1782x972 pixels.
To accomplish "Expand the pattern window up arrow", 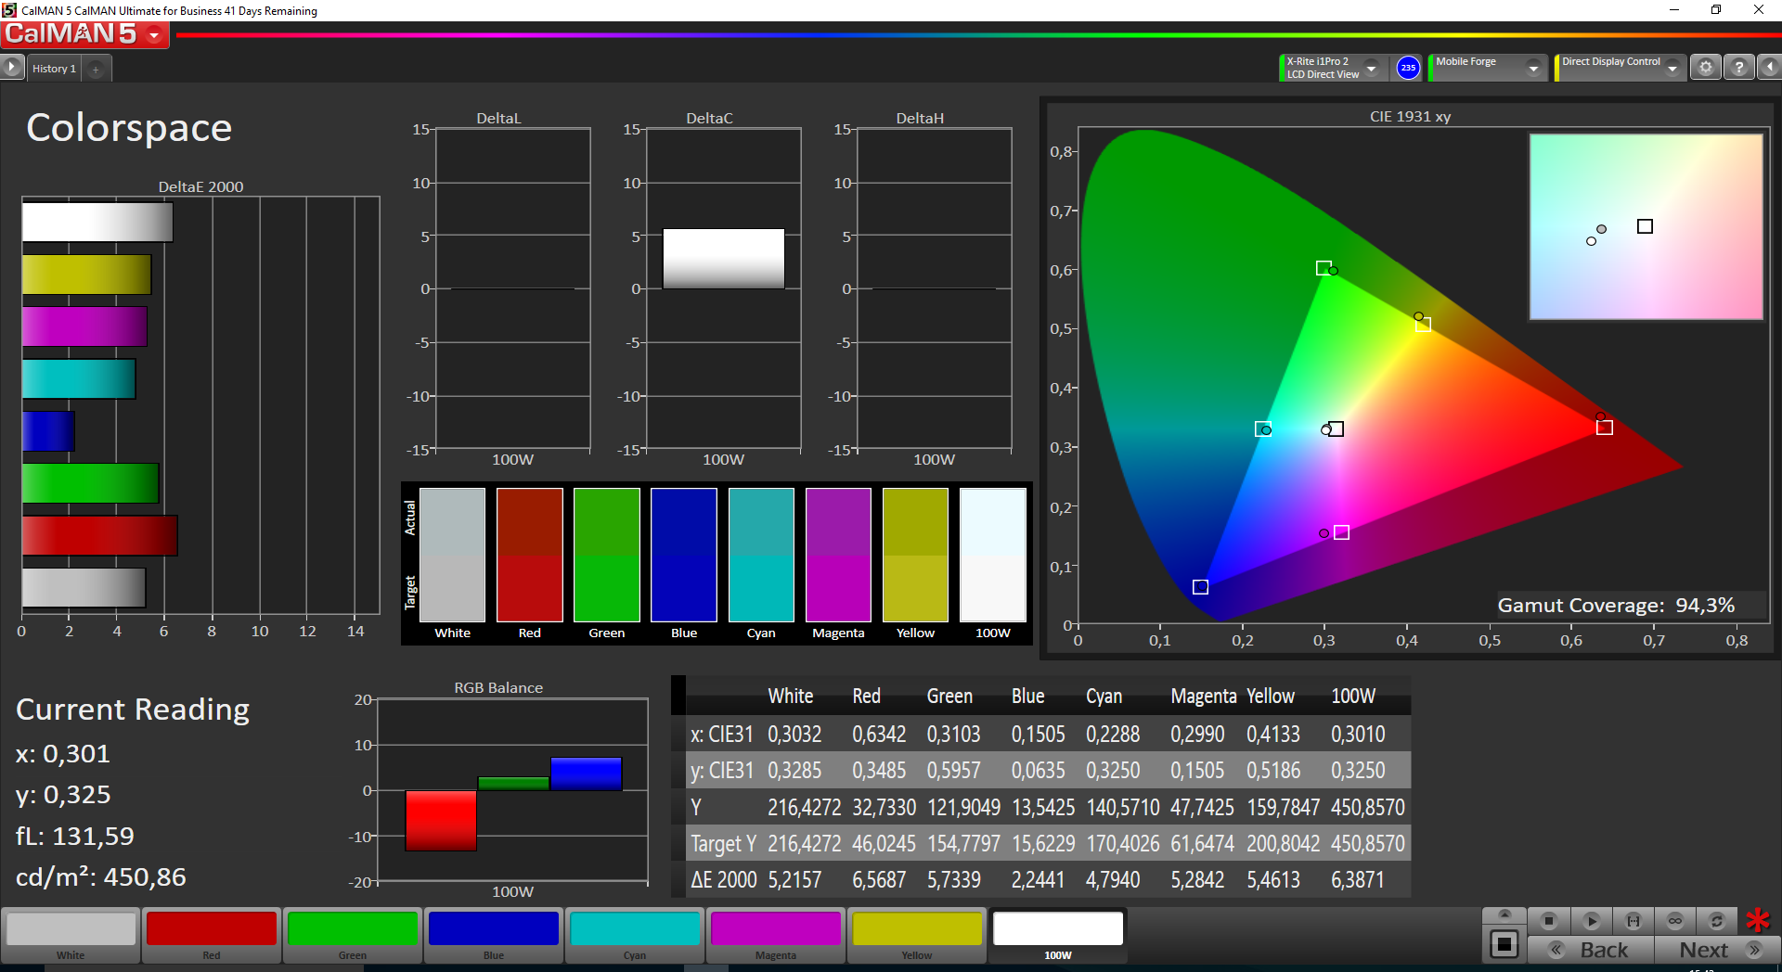I will tap(1504, 915).
